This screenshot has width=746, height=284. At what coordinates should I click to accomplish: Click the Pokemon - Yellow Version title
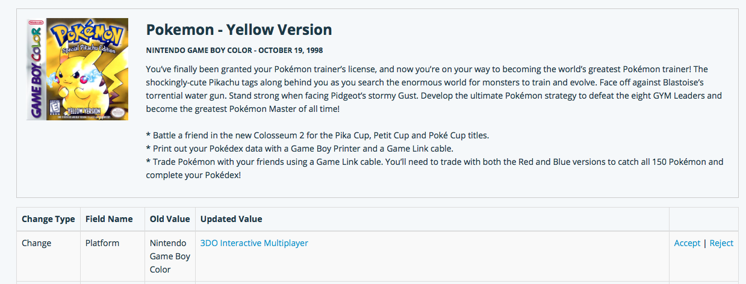[239, 29]
